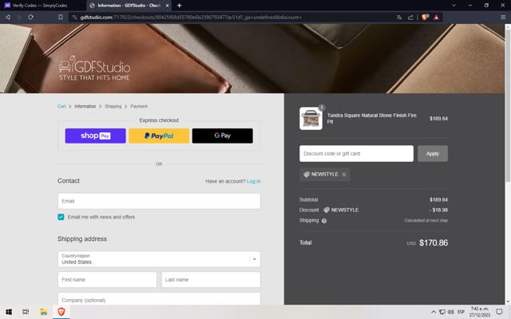Focus the Company (optional) field

pyautogui.click(x=159, y=299)
